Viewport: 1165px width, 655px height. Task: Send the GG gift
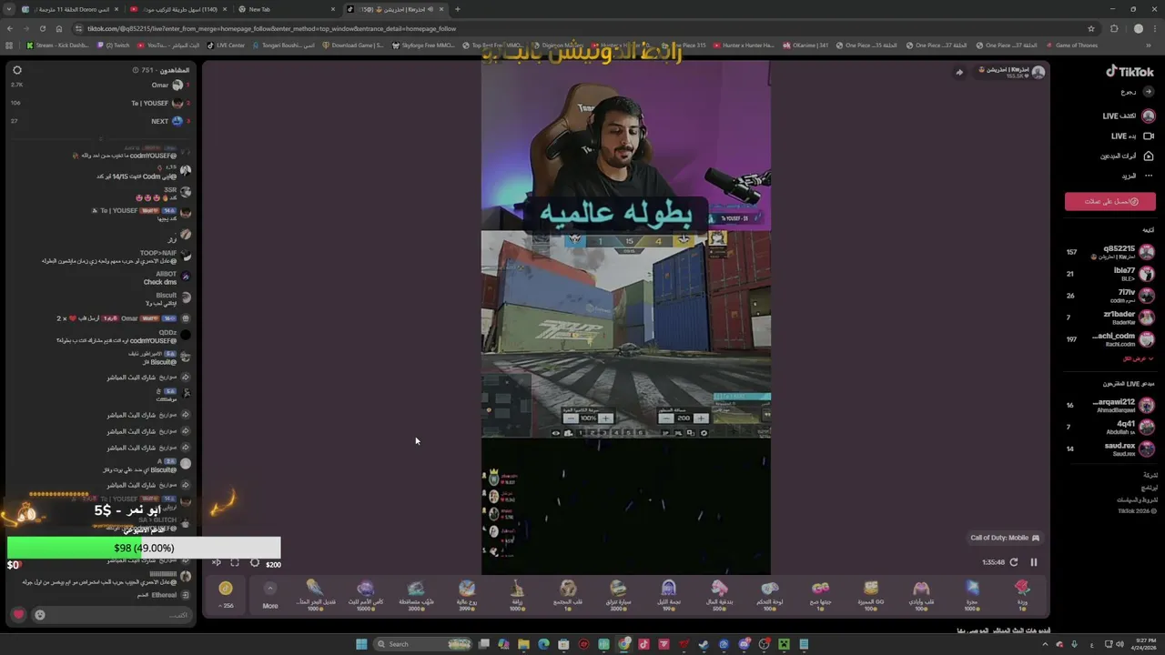point(871,594)
